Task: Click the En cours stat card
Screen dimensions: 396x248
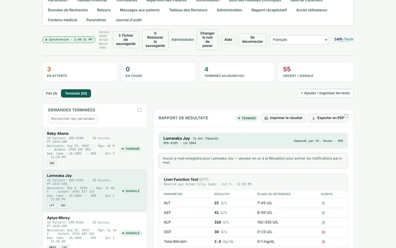Action: pos(158,72)
